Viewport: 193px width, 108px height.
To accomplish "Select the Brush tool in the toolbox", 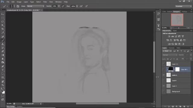I will coord(3,40).
